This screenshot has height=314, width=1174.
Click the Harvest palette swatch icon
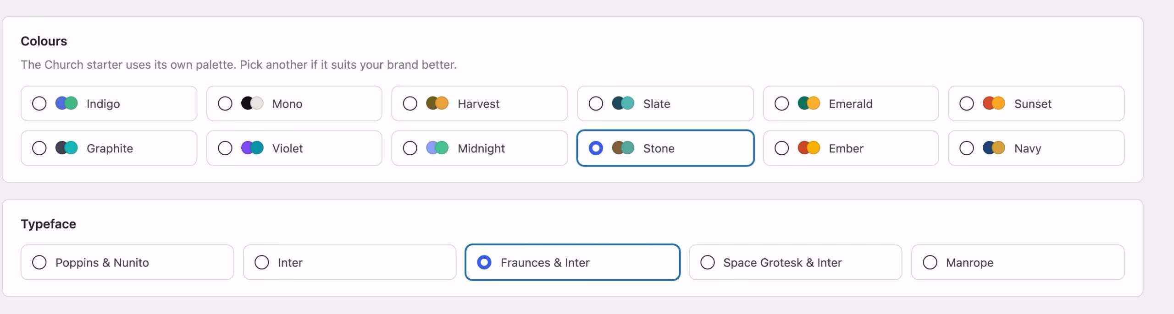coord(437,103)
